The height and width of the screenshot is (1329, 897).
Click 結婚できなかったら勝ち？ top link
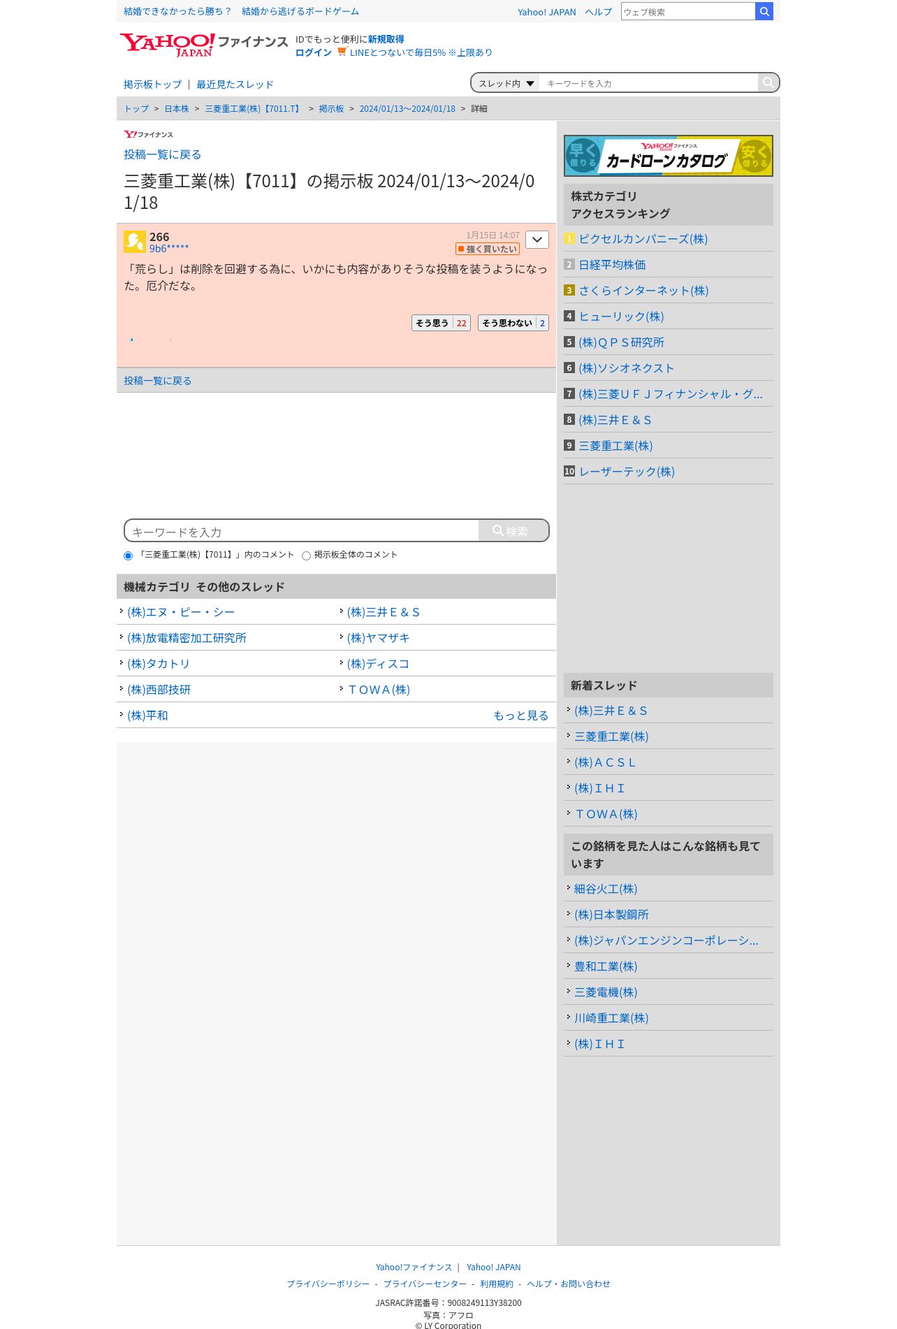[177, 11]
